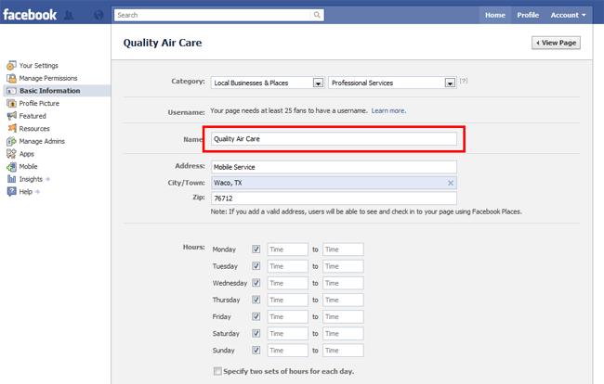Open Sunday end Time field

tap(343, 351)
